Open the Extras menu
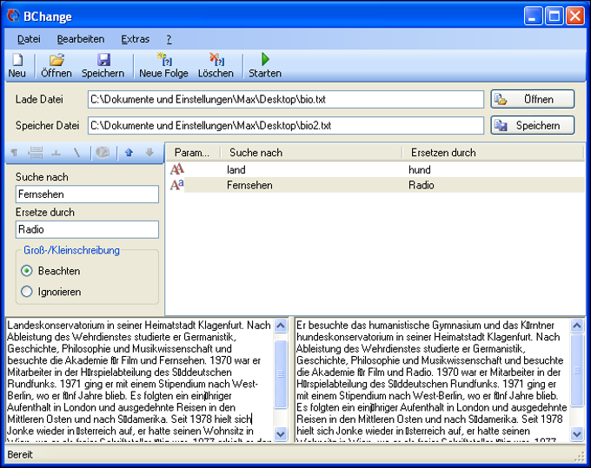Screen dimensions: 591x468 136,39
